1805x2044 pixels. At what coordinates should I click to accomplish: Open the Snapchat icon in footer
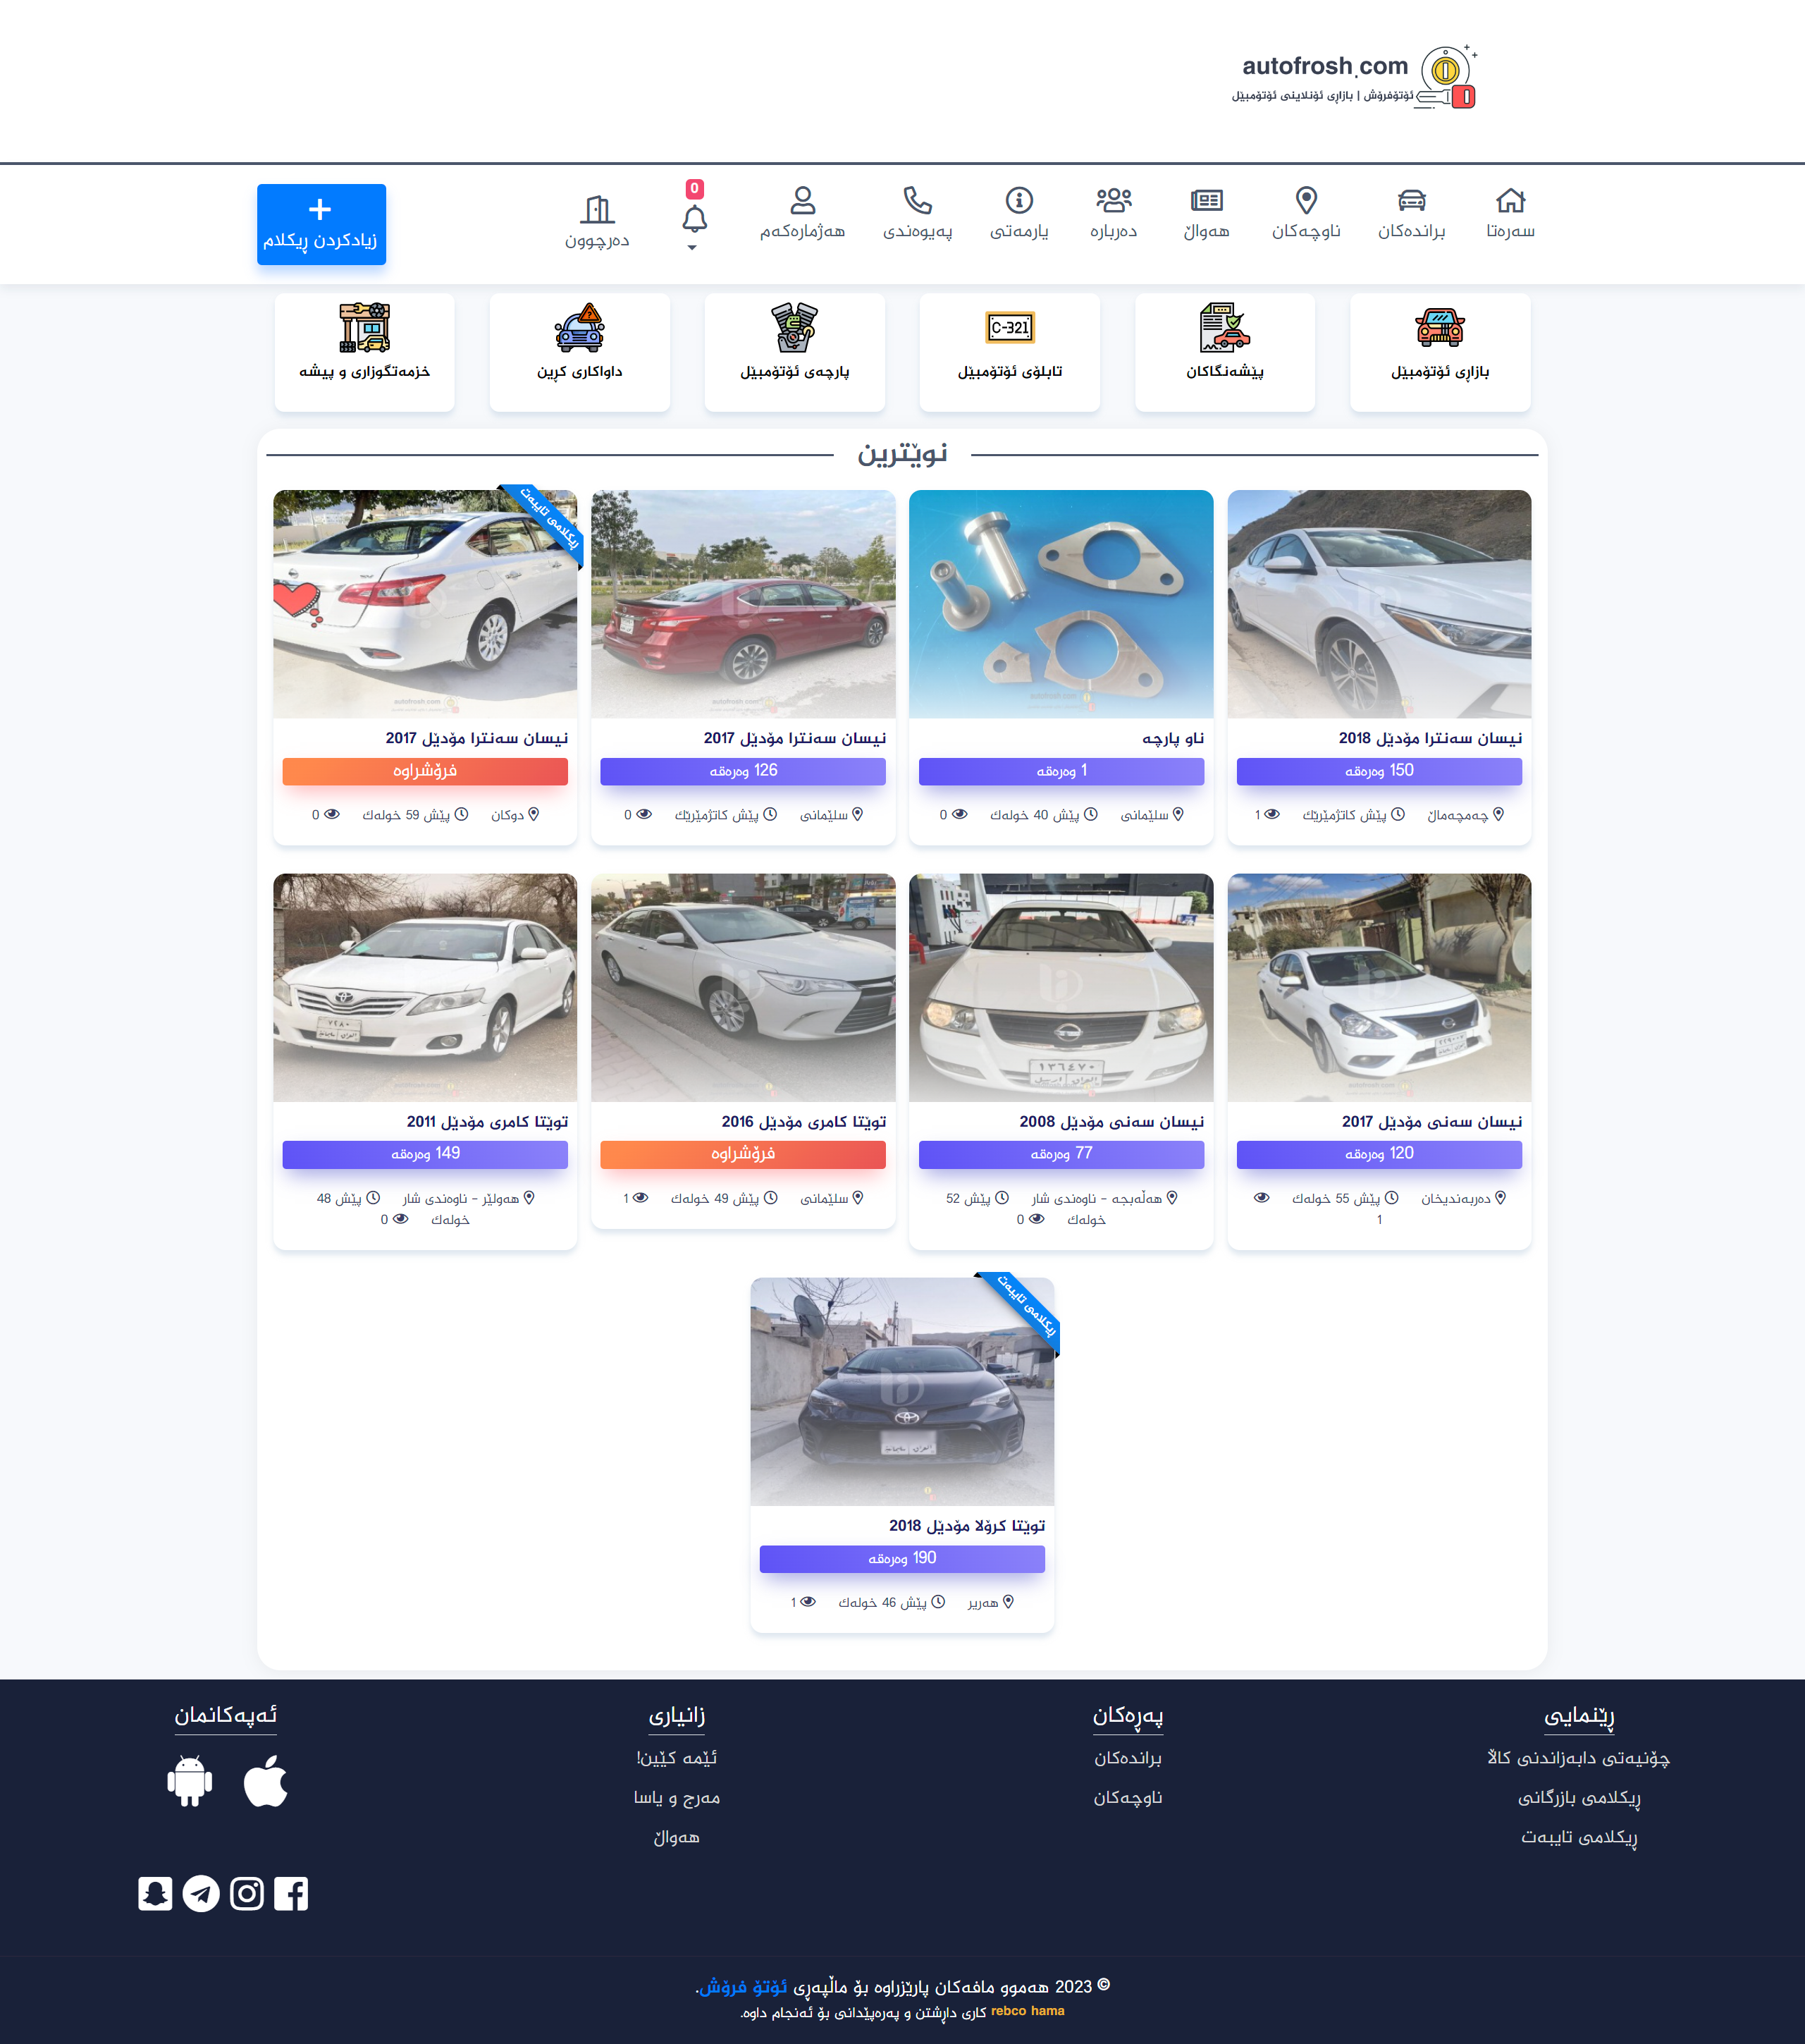155,1894
